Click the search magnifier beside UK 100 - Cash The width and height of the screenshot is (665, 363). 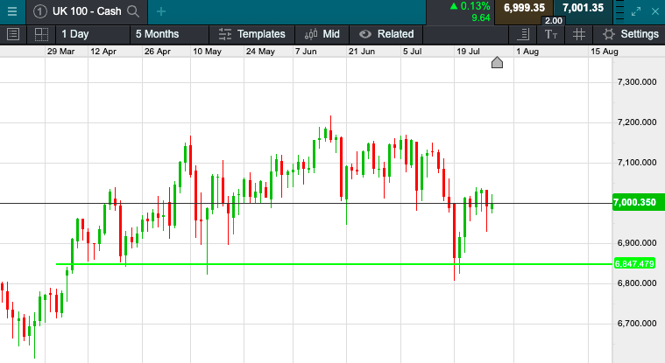133,11
